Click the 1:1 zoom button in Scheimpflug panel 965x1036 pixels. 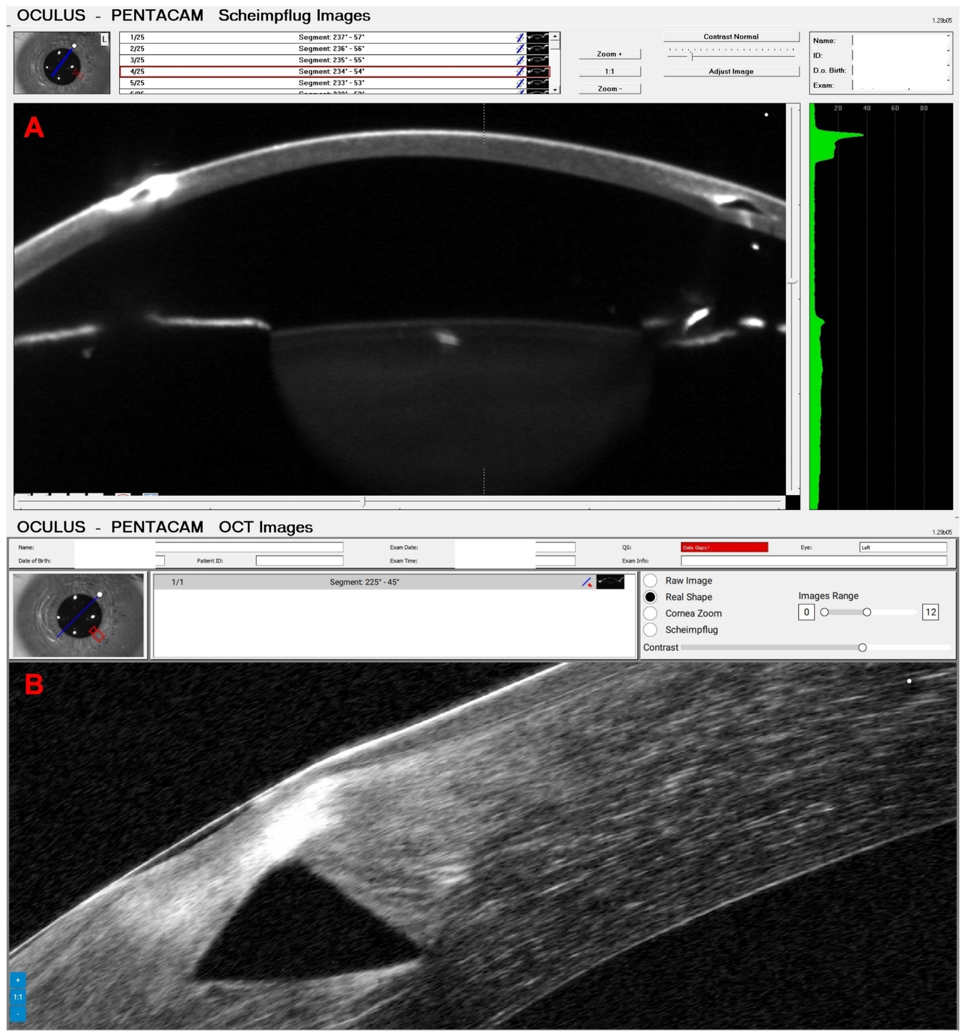pos(610,71)
